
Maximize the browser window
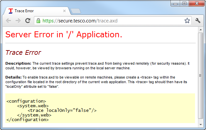184,3
